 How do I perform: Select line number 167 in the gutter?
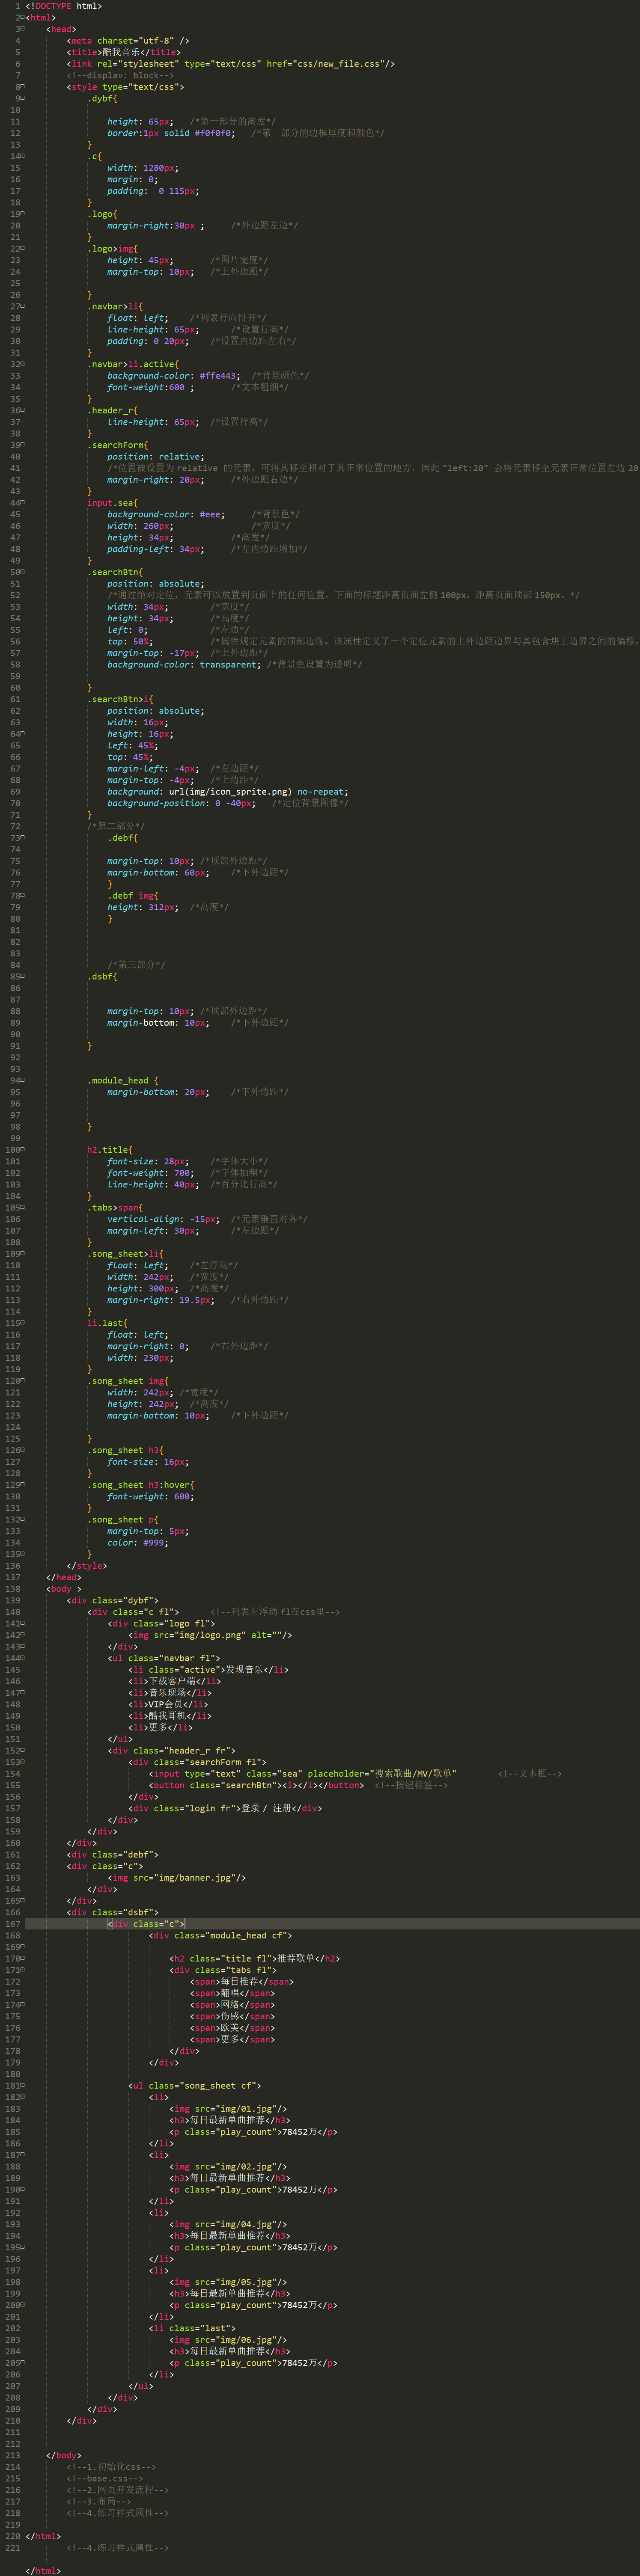[12, 1924]
